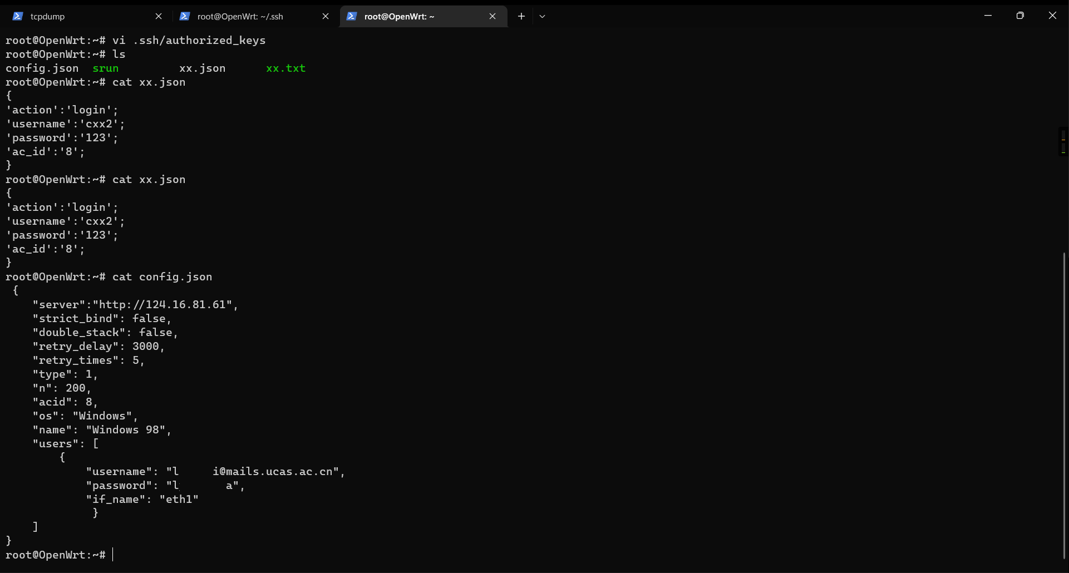This screenshot has width=1069, height=573.
Task: Click the "n": 200 line
Action: pyautogui.click(x=62, y=388)
